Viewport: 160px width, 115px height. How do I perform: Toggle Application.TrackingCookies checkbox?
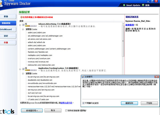click(x=23, y=69)
